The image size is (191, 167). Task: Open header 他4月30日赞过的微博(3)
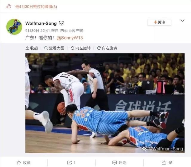(x=36, y=7)
